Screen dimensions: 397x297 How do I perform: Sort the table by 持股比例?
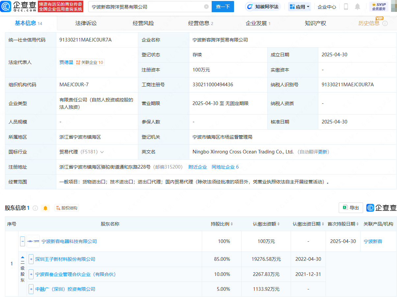(x=232, y=224)
